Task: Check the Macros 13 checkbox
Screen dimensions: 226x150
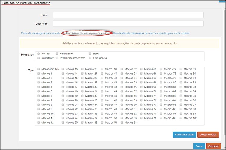Action: point(62,69)
